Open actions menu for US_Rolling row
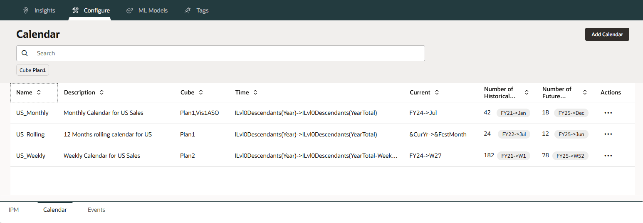643x223 pixels. click(608, 134)
